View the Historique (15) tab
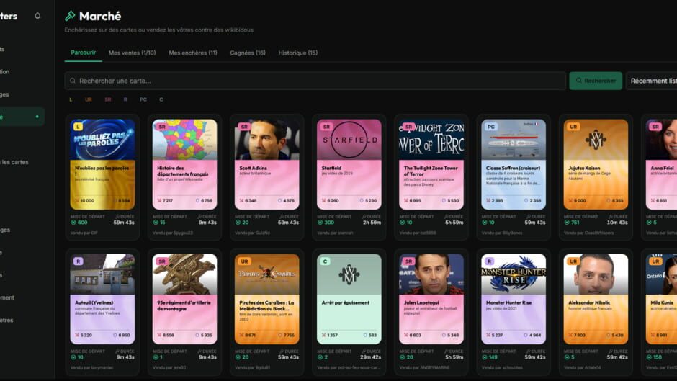 tap(298, 53)
